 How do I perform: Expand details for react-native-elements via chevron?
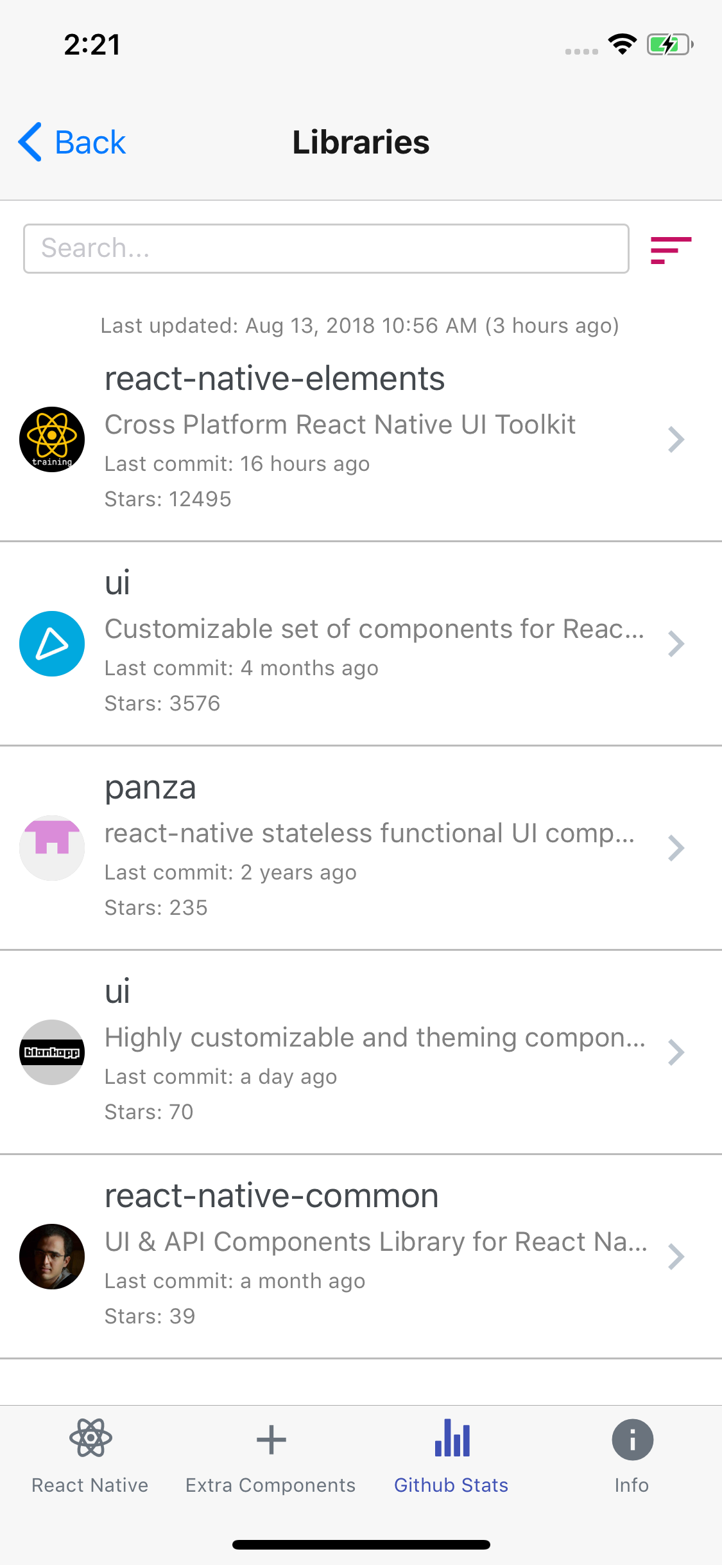[x=676, y=439]
